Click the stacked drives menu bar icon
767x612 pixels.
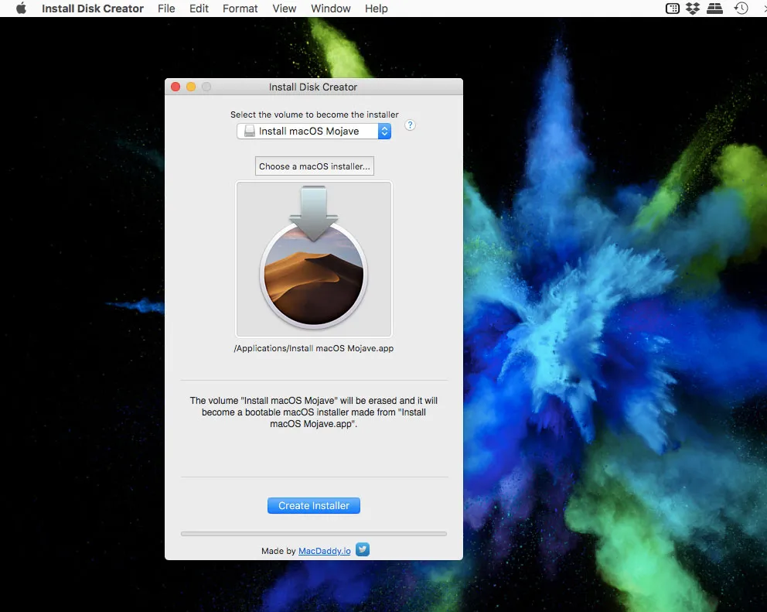[715, 9]
